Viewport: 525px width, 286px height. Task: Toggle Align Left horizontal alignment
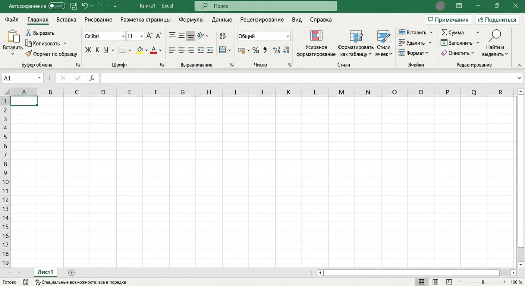[172, 50]
